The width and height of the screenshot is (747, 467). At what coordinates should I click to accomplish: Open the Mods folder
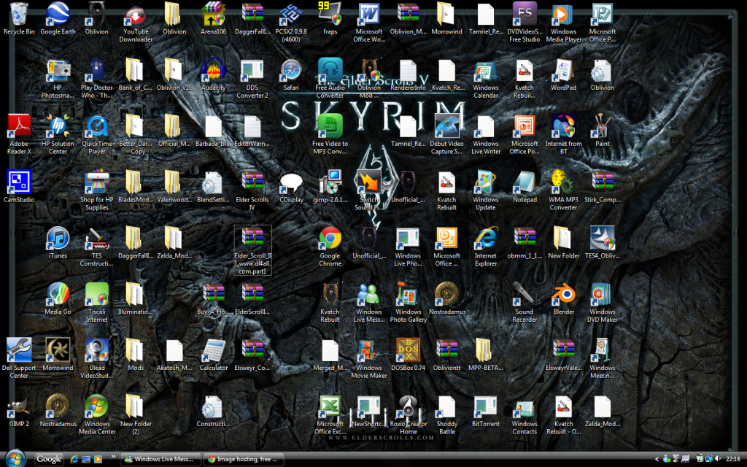[135, 351]
